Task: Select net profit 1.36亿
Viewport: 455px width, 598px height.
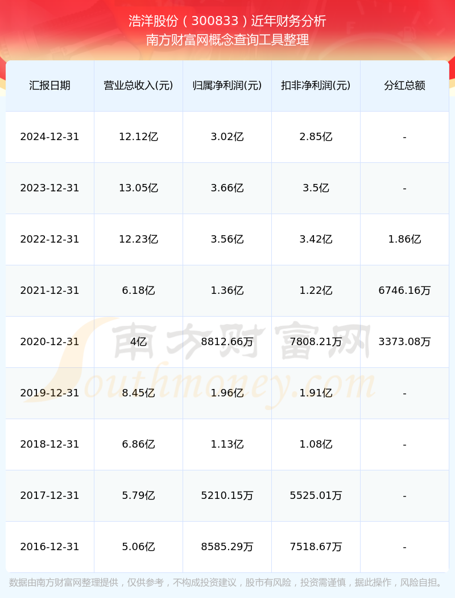Action: [227, 290]
